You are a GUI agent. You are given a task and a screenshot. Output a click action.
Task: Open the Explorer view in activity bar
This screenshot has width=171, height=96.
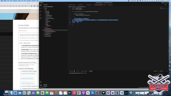[x=41, y=5]
